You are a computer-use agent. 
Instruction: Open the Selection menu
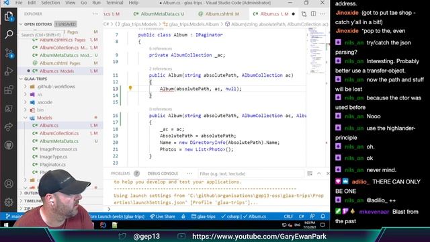(x=50, y=3)
